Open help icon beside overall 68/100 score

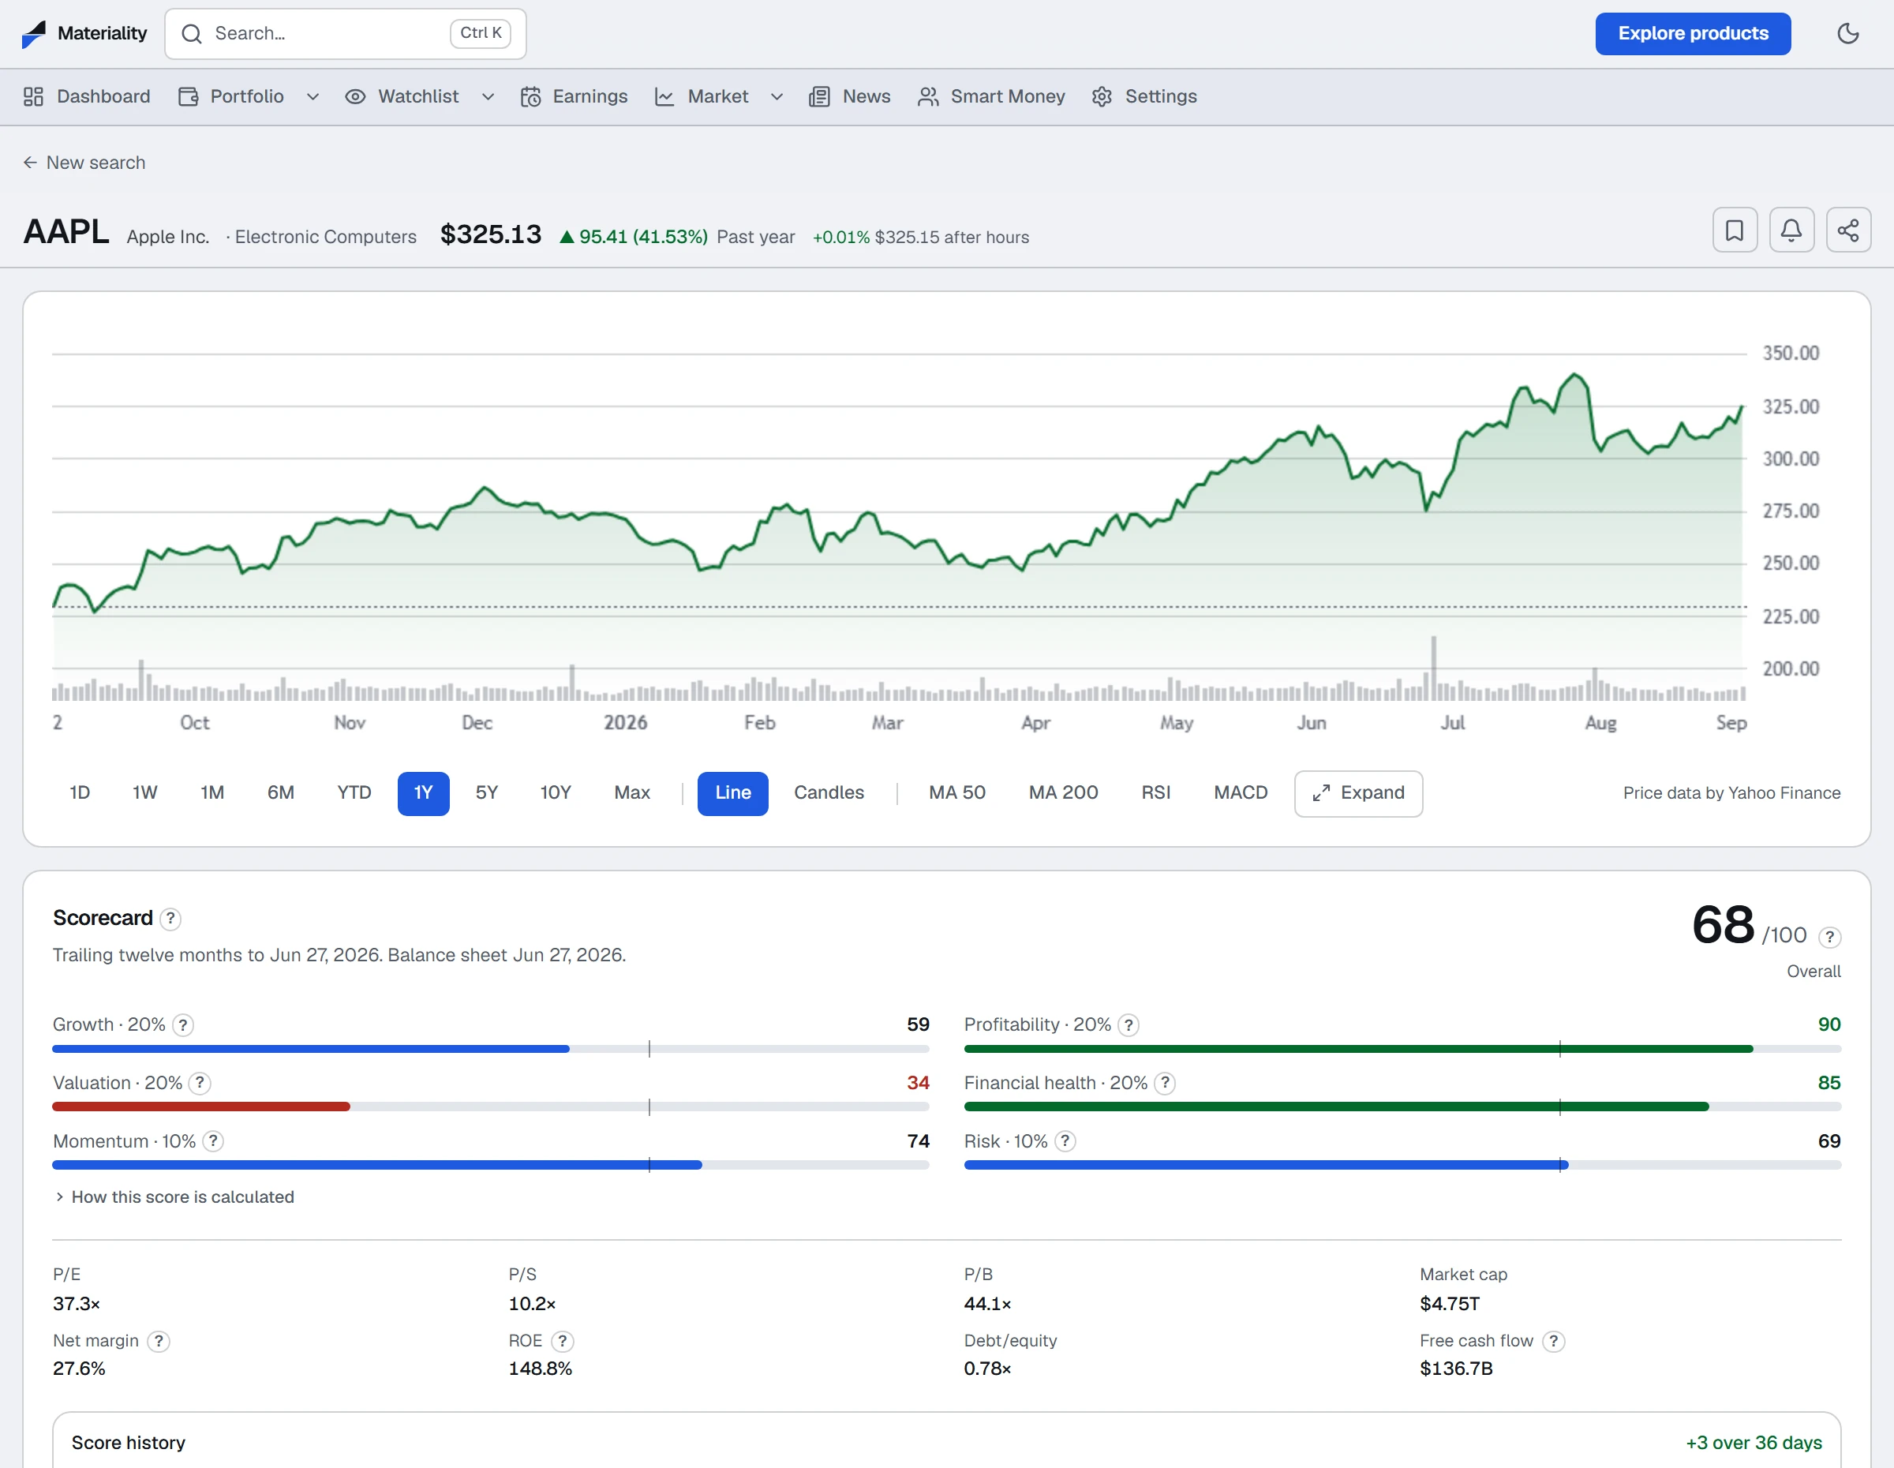point(1829,937)
